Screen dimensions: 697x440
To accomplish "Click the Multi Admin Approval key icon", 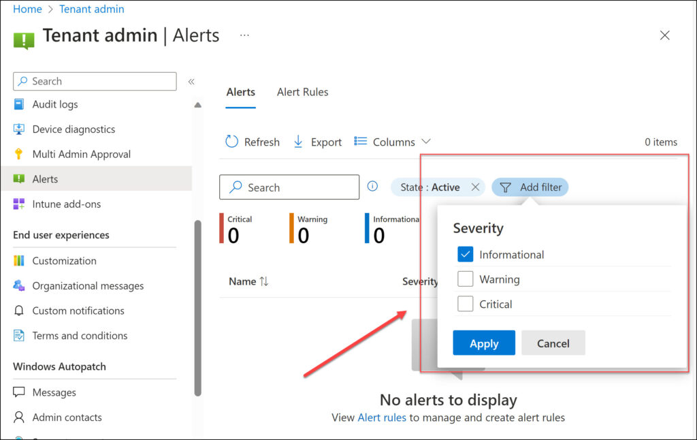I will click(x=18, y=154).
